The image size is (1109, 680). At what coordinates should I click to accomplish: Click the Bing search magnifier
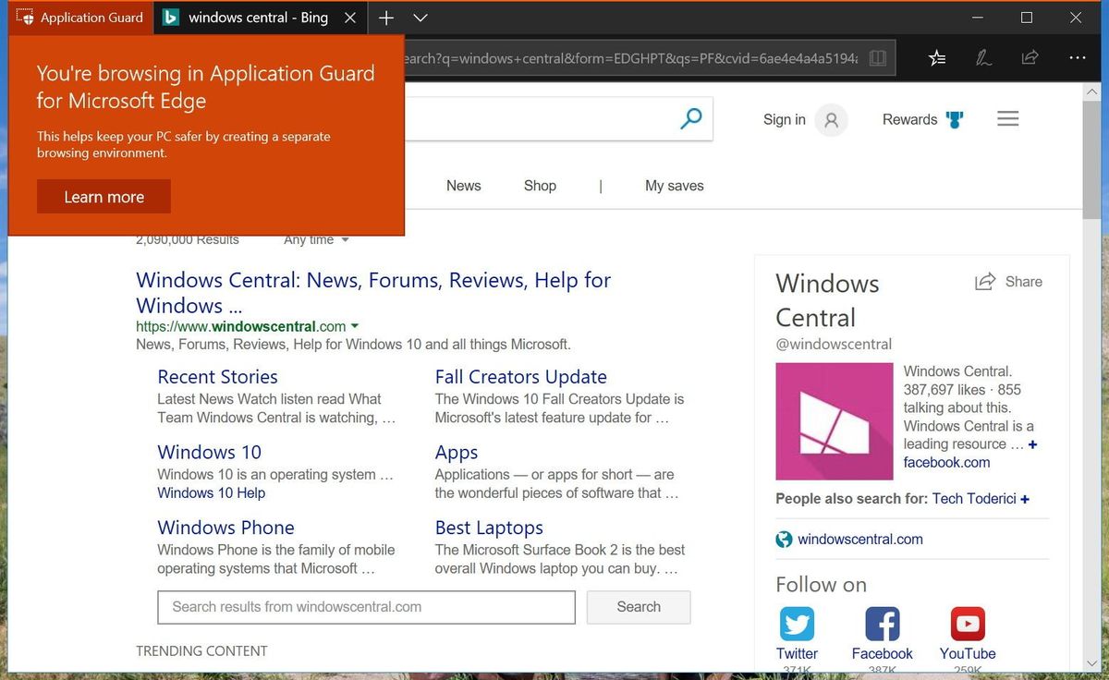click(691, 118)
